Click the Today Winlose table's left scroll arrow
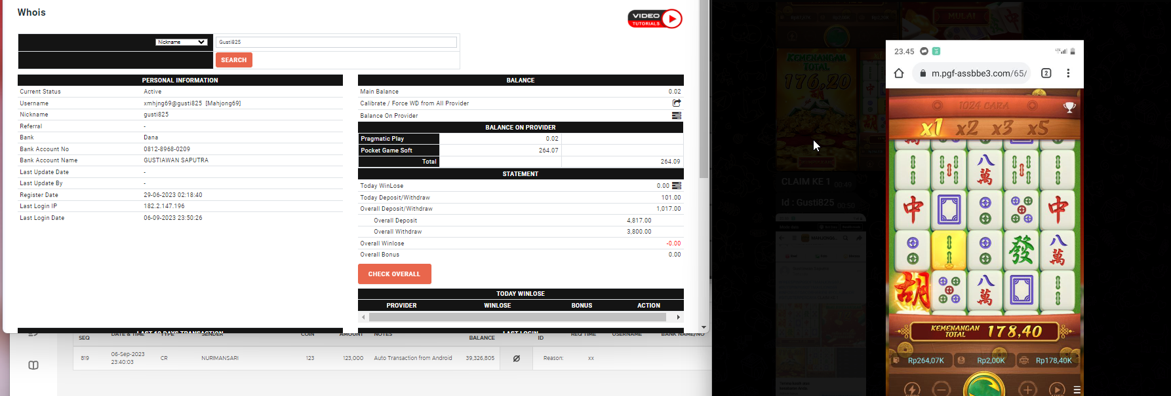Viewport: 1171px width, 396px height. [363, 317]
